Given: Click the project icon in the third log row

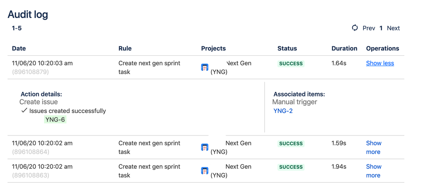Looking at the screenshot, I should click(x=204, y=171).
